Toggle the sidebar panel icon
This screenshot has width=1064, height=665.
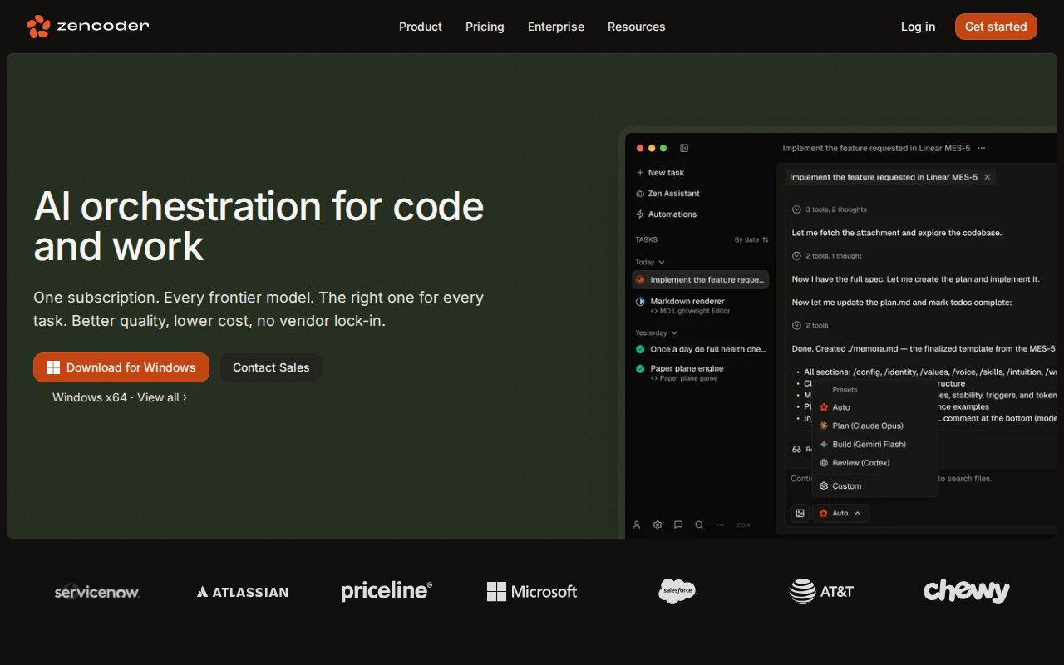tap(684, 148)
